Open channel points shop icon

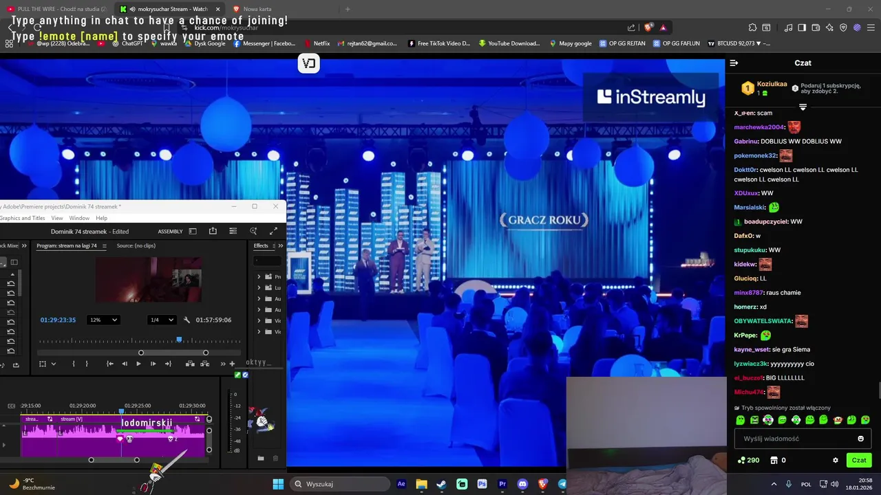pos(774,460)
